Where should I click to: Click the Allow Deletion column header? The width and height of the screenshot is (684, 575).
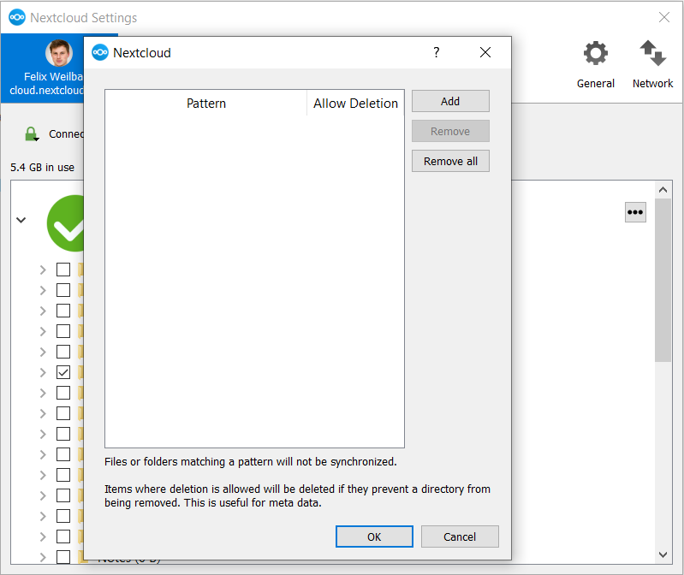[355, 104]
